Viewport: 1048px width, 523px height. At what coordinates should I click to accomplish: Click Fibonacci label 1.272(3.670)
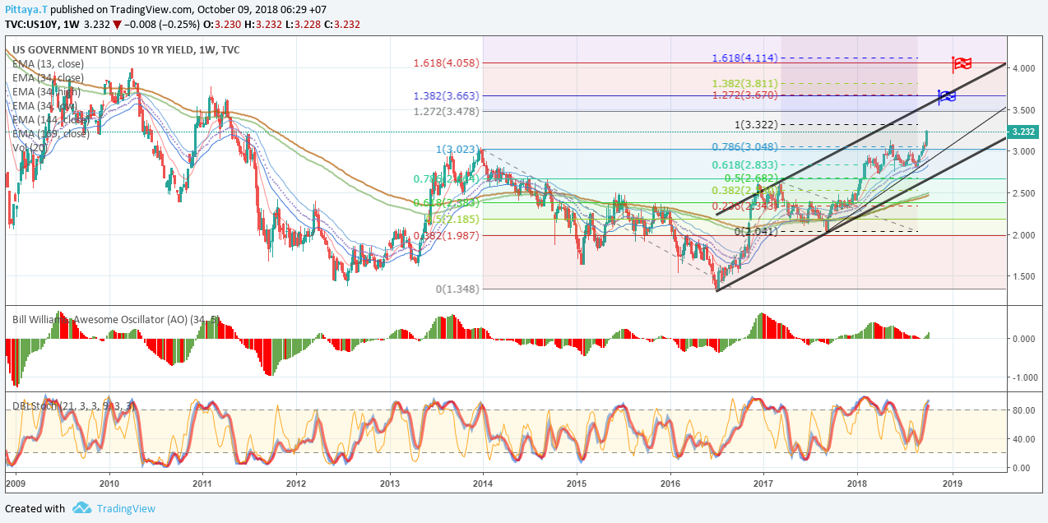[x=744, y=95]
